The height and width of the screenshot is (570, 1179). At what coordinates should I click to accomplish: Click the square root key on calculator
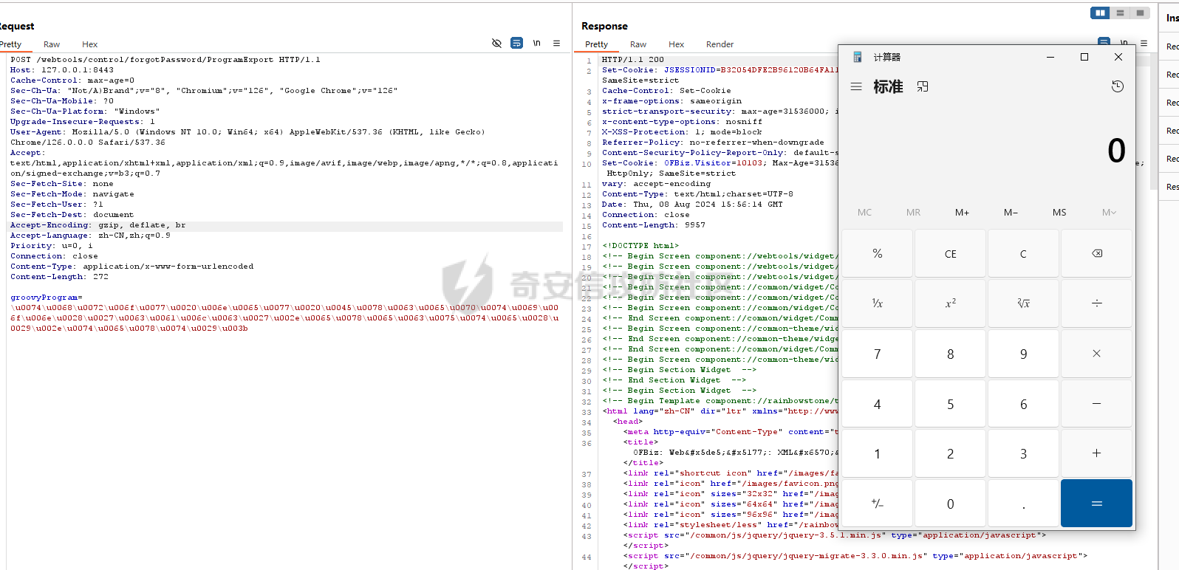tap(1023, 303)
